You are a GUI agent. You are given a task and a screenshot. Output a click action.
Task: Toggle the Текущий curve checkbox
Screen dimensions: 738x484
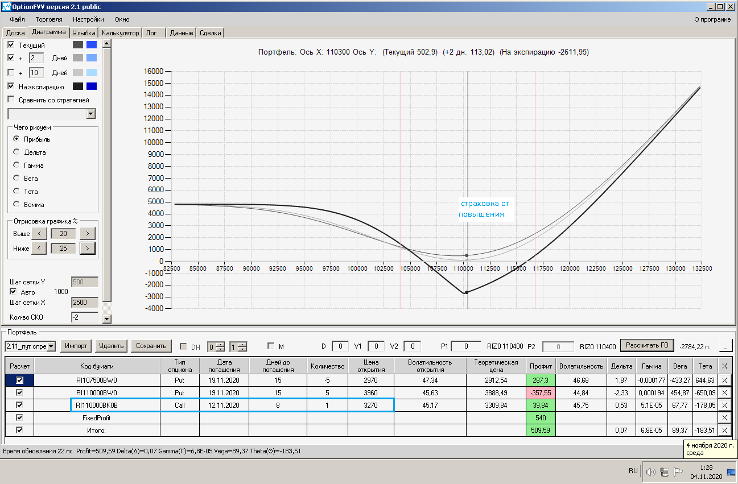11,44
